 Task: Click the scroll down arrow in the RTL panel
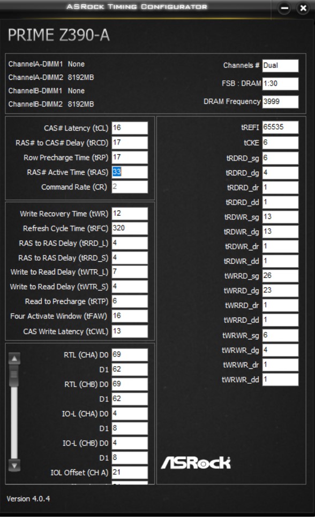click(14, 465)
